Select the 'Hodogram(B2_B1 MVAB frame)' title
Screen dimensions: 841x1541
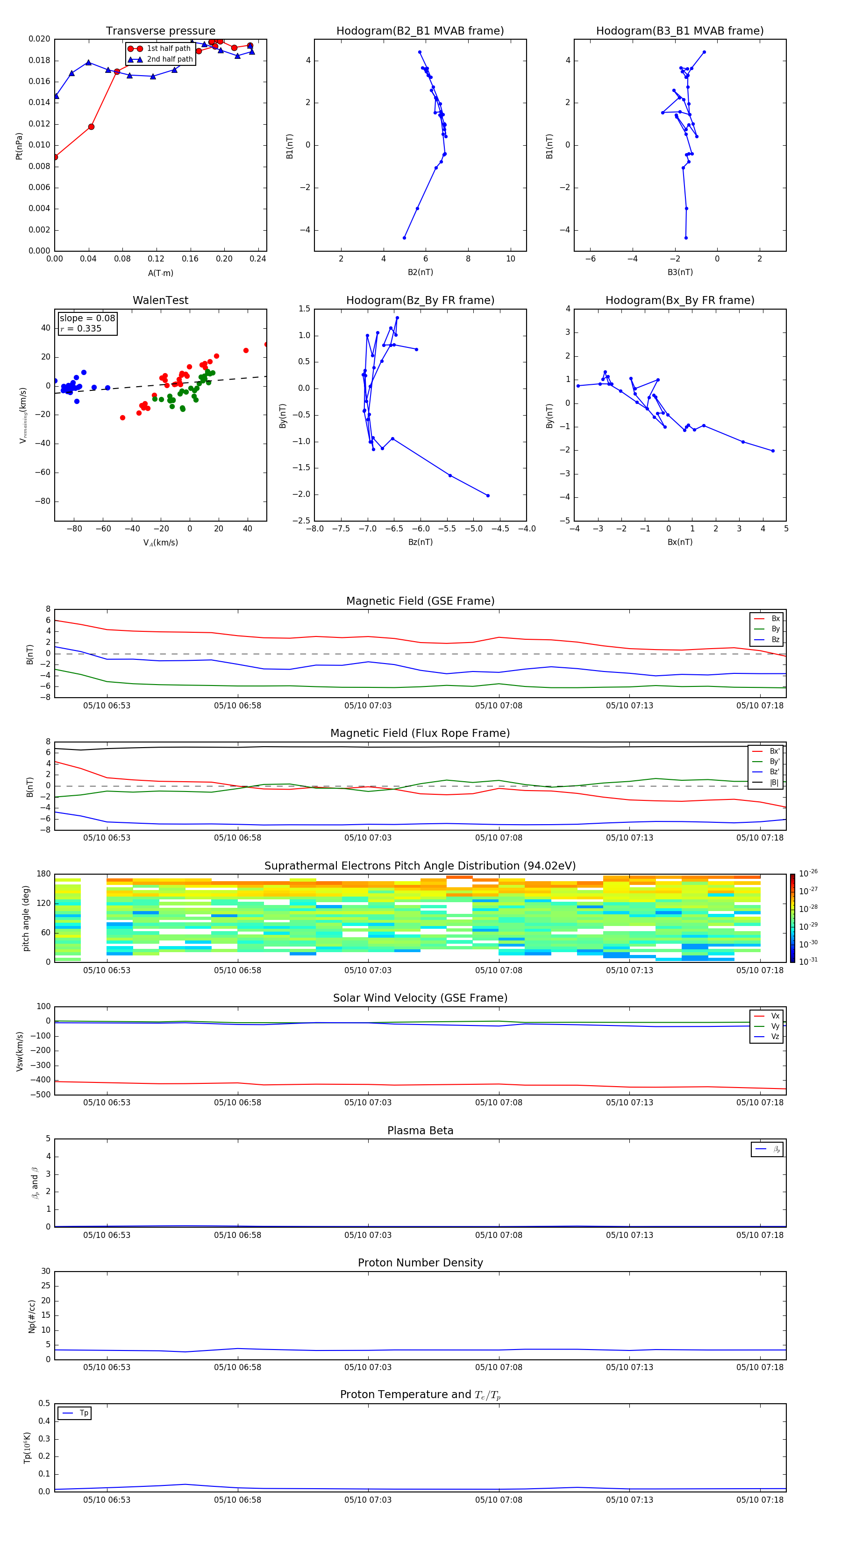420,31
